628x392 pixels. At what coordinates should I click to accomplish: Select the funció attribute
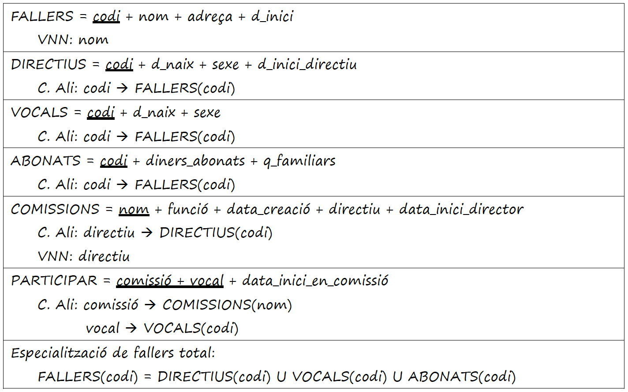(187, 209)
